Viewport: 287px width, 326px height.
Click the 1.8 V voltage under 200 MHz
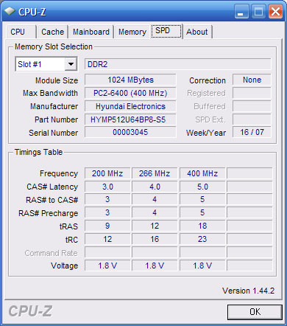107,266
